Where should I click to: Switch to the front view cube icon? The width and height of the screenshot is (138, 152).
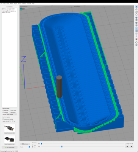tap(136, 23)
